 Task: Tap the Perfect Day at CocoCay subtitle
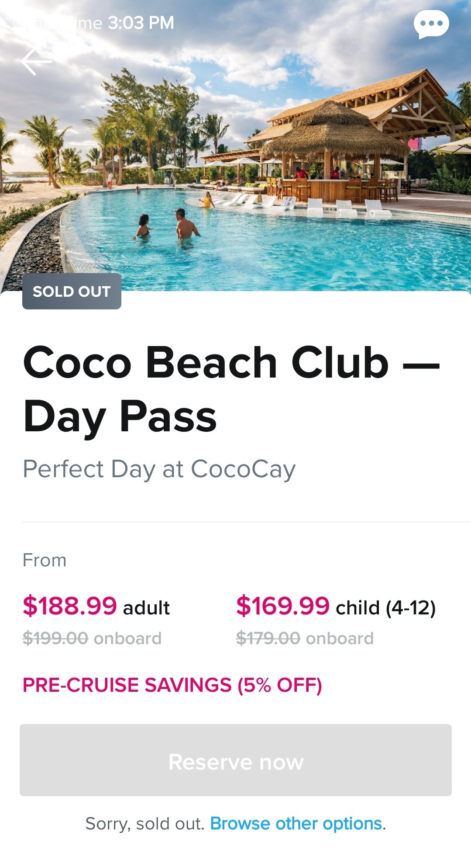click(x=159, y=469)
